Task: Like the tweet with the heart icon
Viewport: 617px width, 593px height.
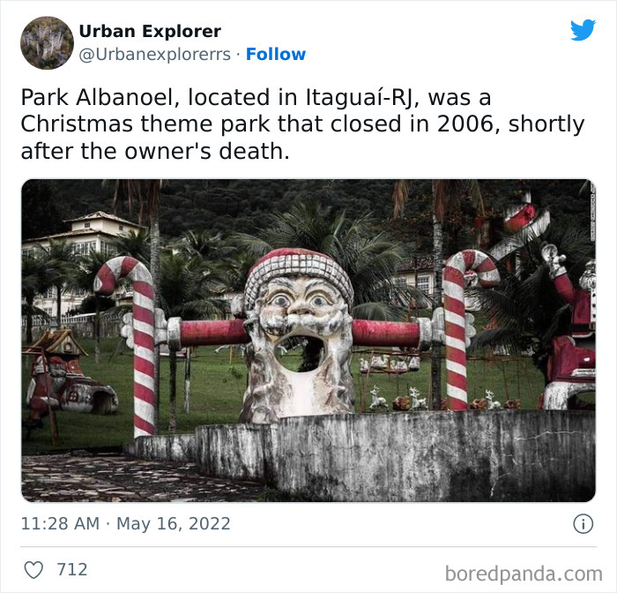Action: coord(33,570)
